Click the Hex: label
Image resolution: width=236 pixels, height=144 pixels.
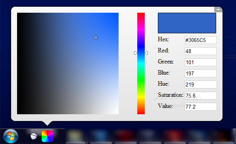[x=163, y=39]
